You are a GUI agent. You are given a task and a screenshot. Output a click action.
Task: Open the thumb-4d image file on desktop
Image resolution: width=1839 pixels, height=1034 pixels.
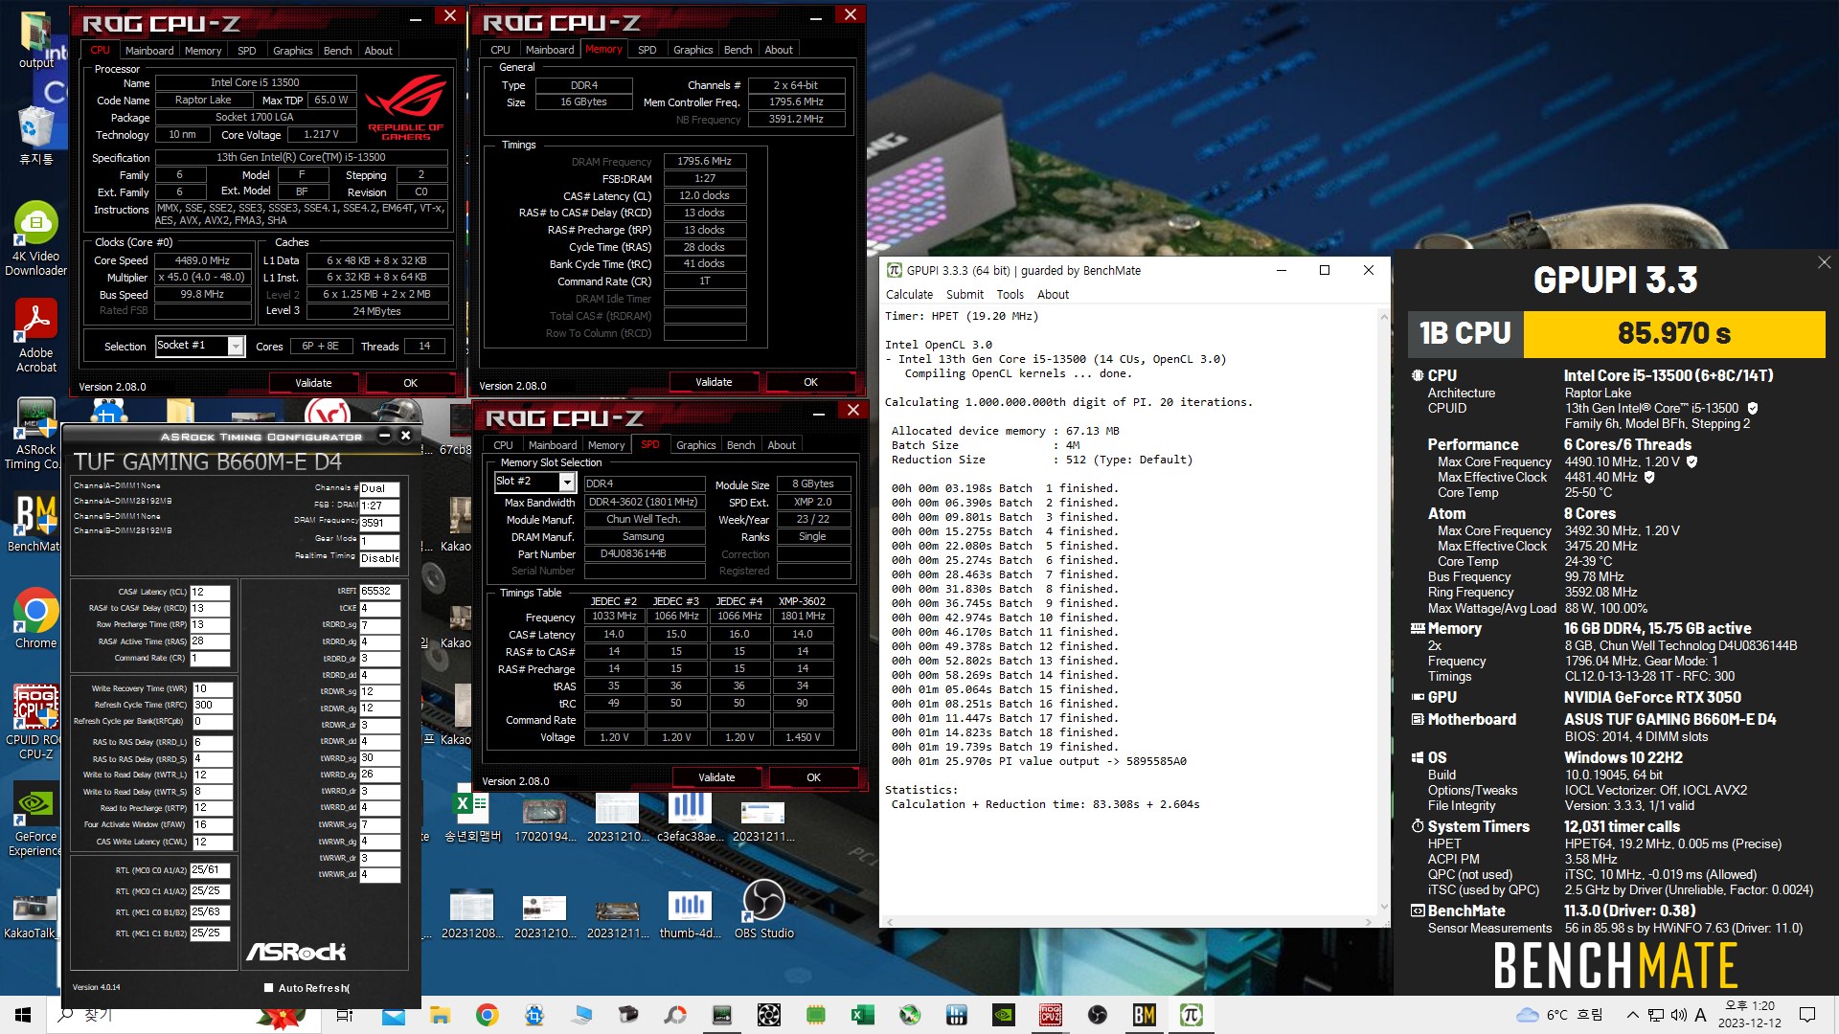click(690, 914)
